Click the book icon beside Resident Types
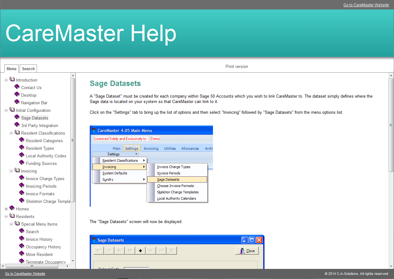This screenshot has width=394, height=279. pos(22,148)
